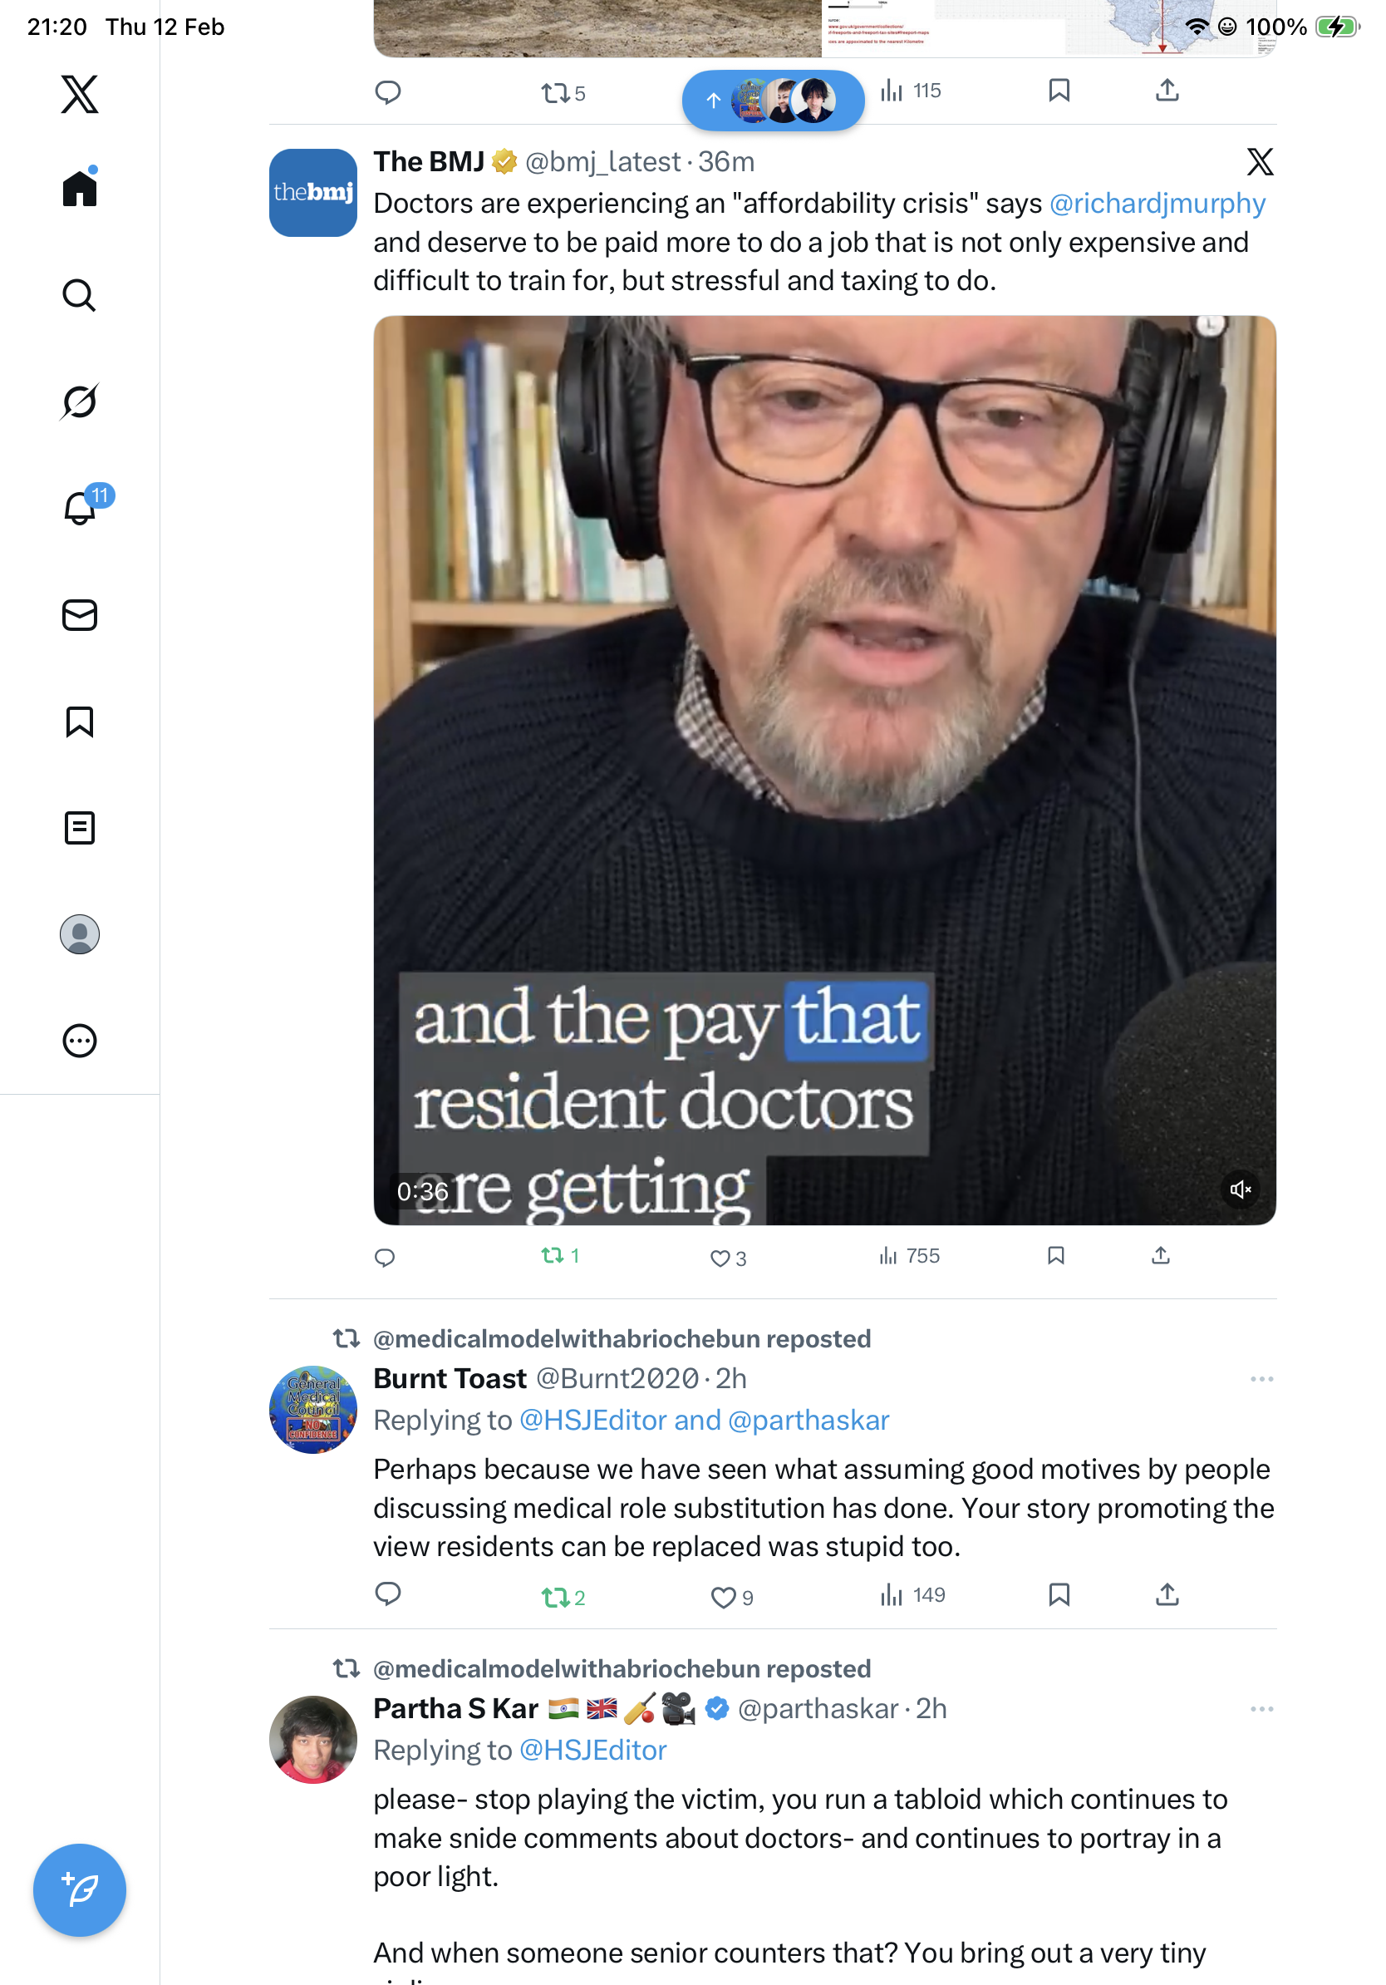Open more options on Partha Kar post

(1261, 1709)
